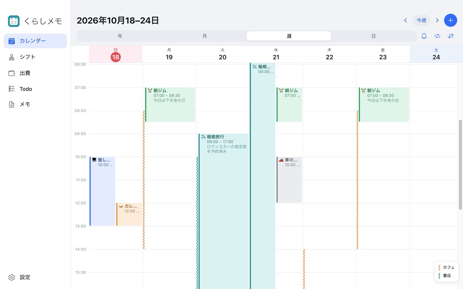This screenshot has width=463, height=289.
Task: Switch to the 日 day view
Action: pos(374,36)
